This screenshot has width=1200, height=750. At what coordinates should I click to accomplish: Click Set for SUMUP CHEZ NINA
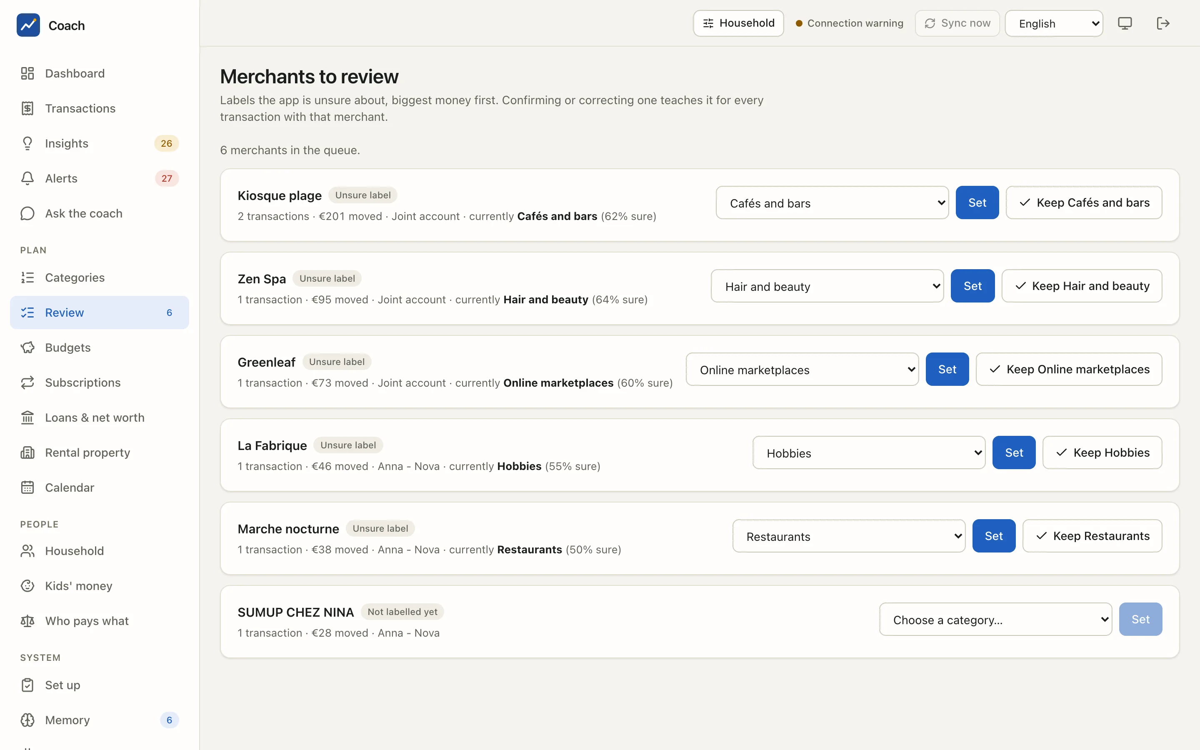pyautogui.click(x=1140, y=619)
